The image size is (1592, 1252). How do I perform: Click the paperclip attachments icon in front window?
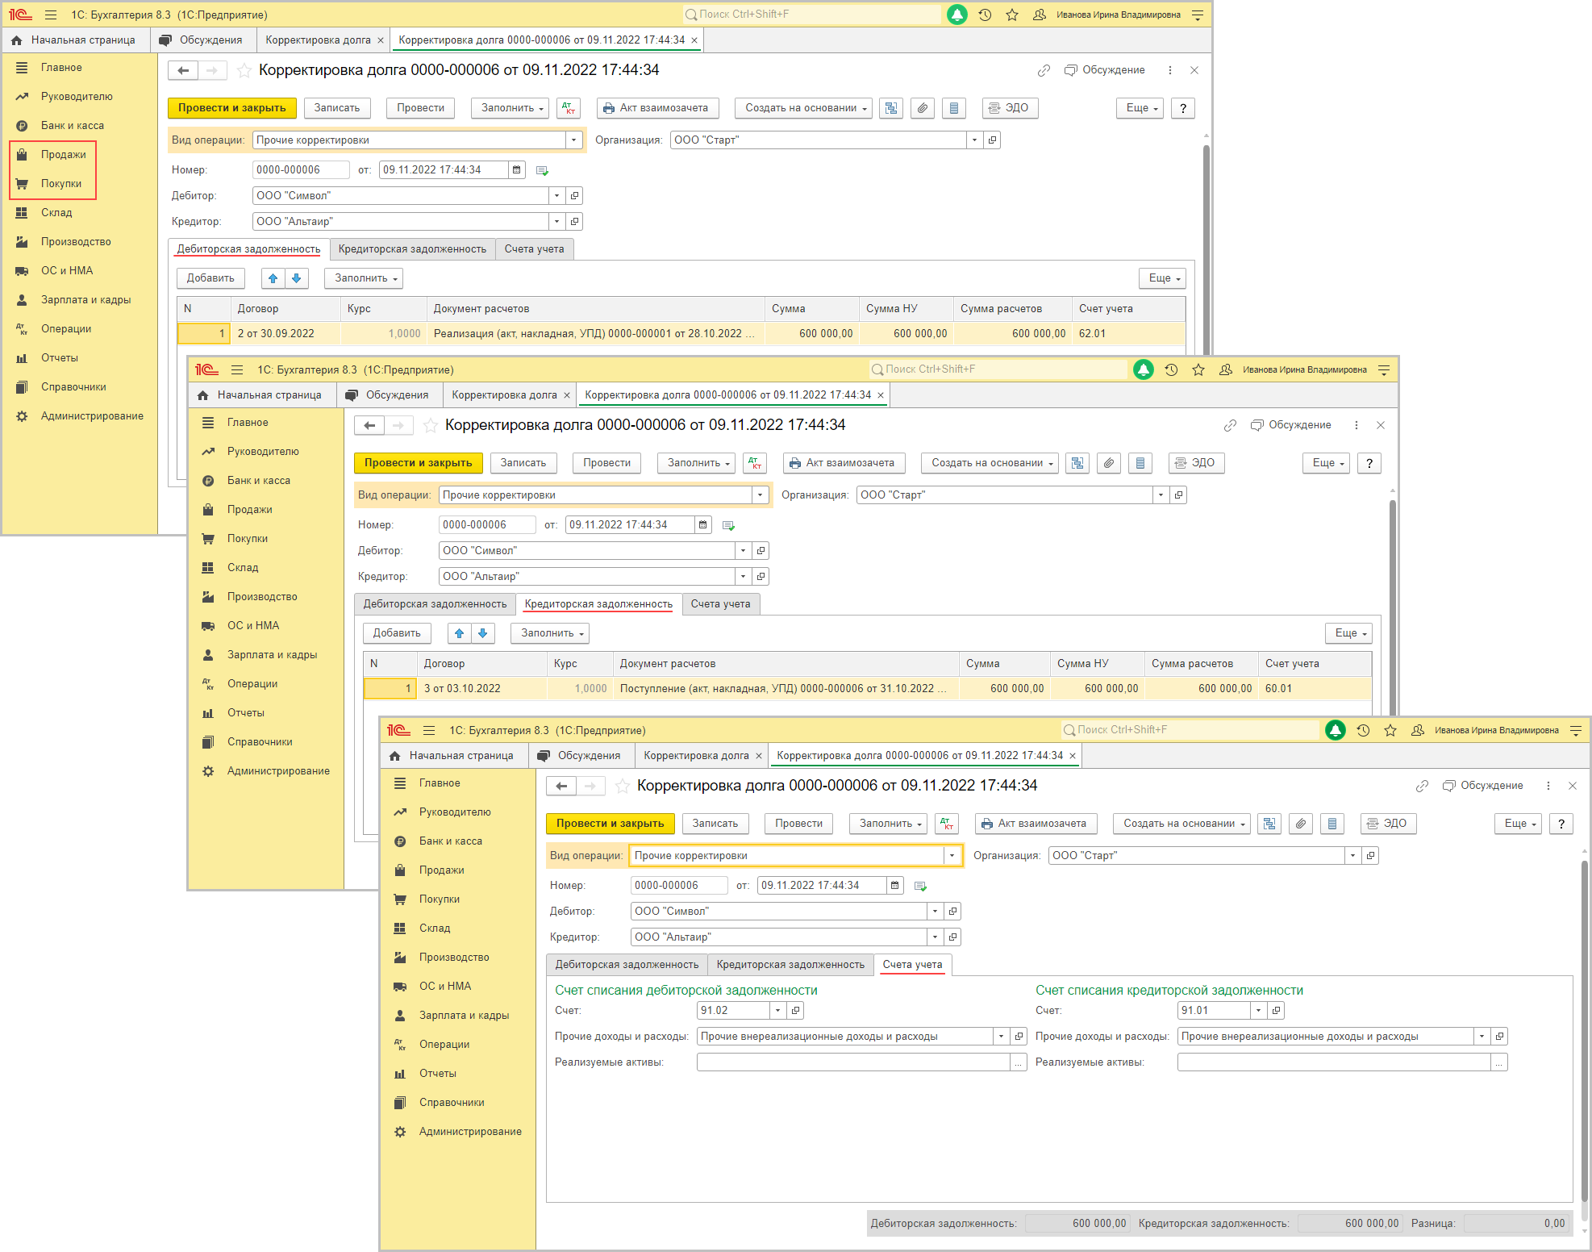tap(1300, 824)
